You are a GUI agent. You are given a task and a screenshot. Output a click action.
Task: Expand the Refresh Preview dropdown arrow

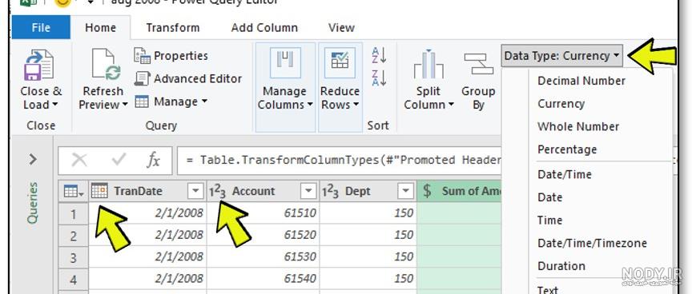[125, 105]
